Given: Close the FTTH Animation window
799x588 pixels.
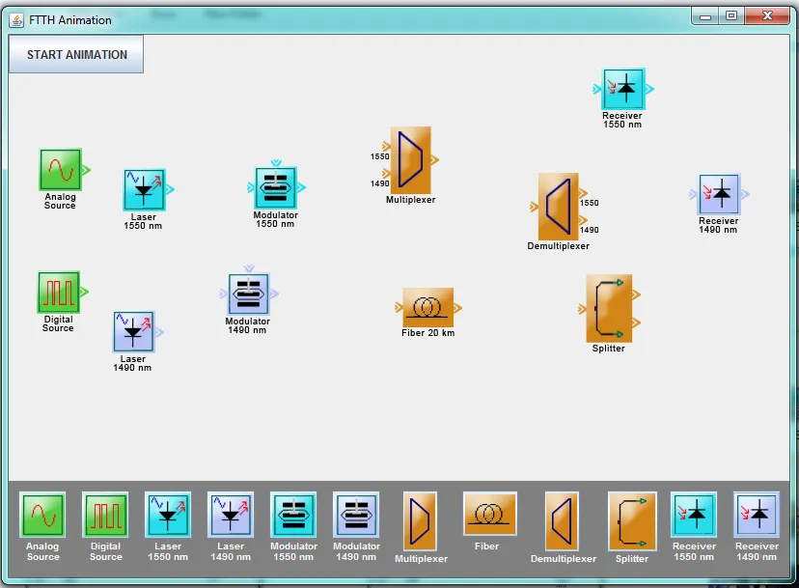Looking at the screenshot, I should tap(767, 16).
